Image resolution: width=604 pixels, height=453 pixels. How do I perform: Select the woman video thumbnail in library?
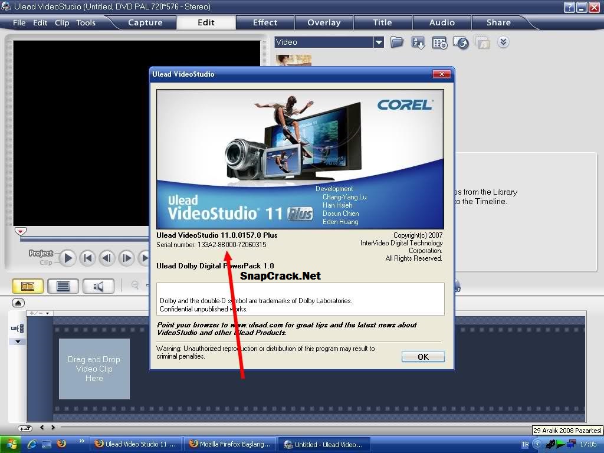(294, 60)
